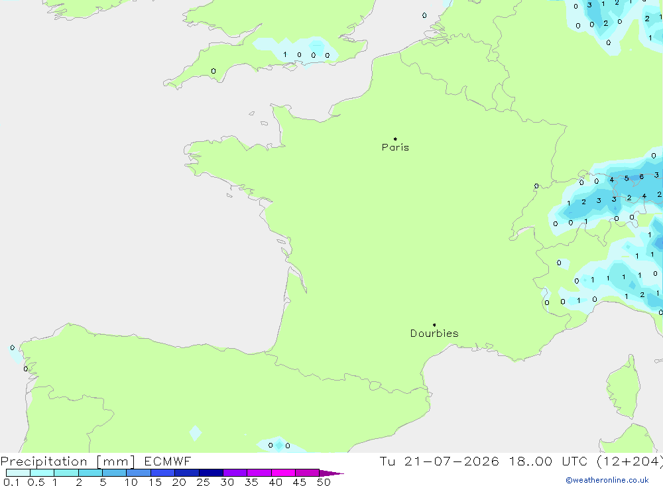663x486 pixels.
Task: Select the dark navy 25 mm legend swatch
Action: 211,473
